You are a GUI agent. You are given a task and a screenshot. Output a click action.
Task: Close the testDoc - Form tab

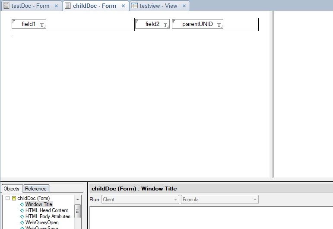pyautogui.click(x=56, y=6)
